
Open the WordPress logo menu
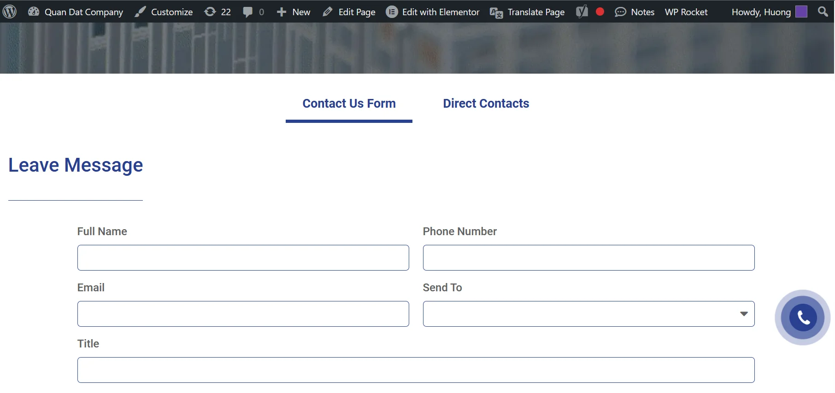[x=10, y=12]
